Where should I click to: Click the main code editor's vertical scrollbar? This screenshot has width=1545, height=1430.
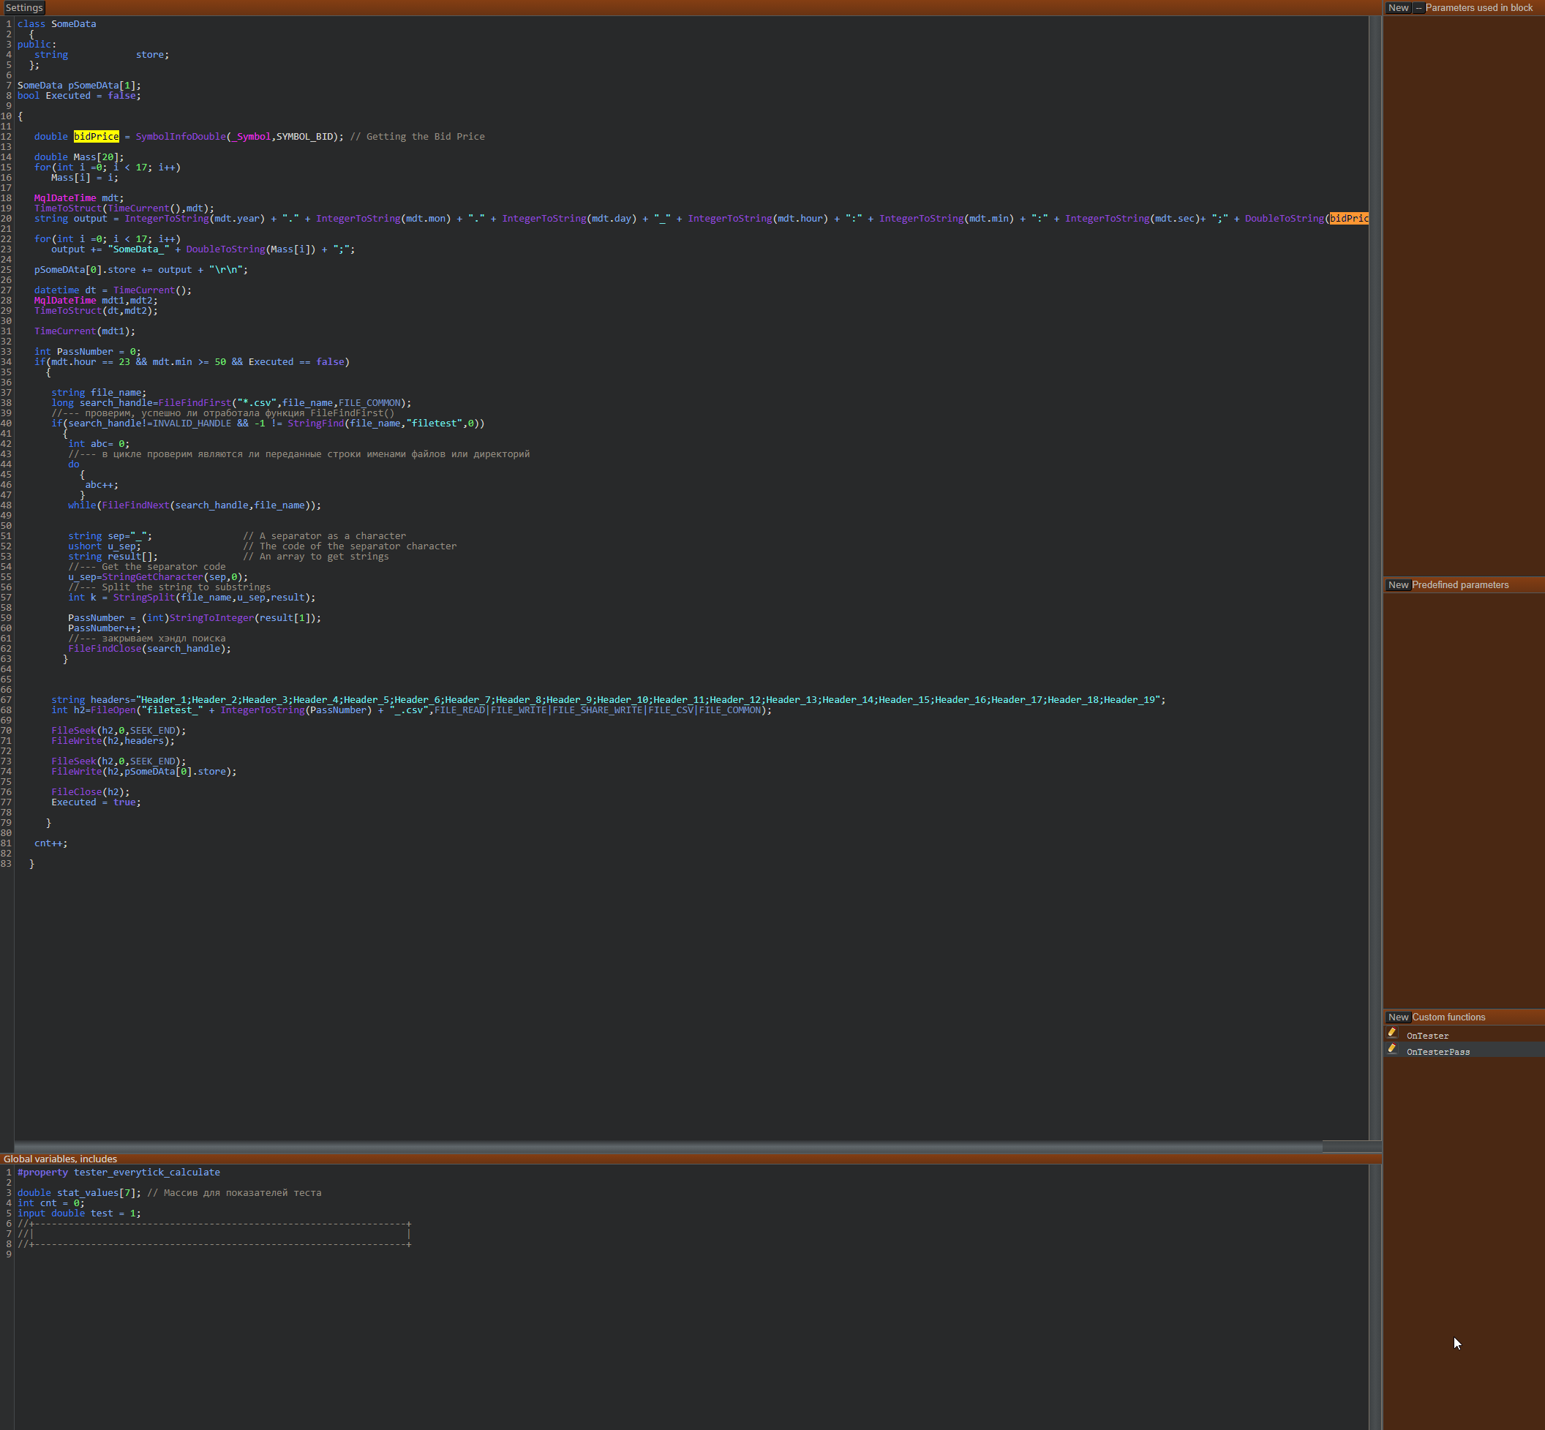point(1375,578)
